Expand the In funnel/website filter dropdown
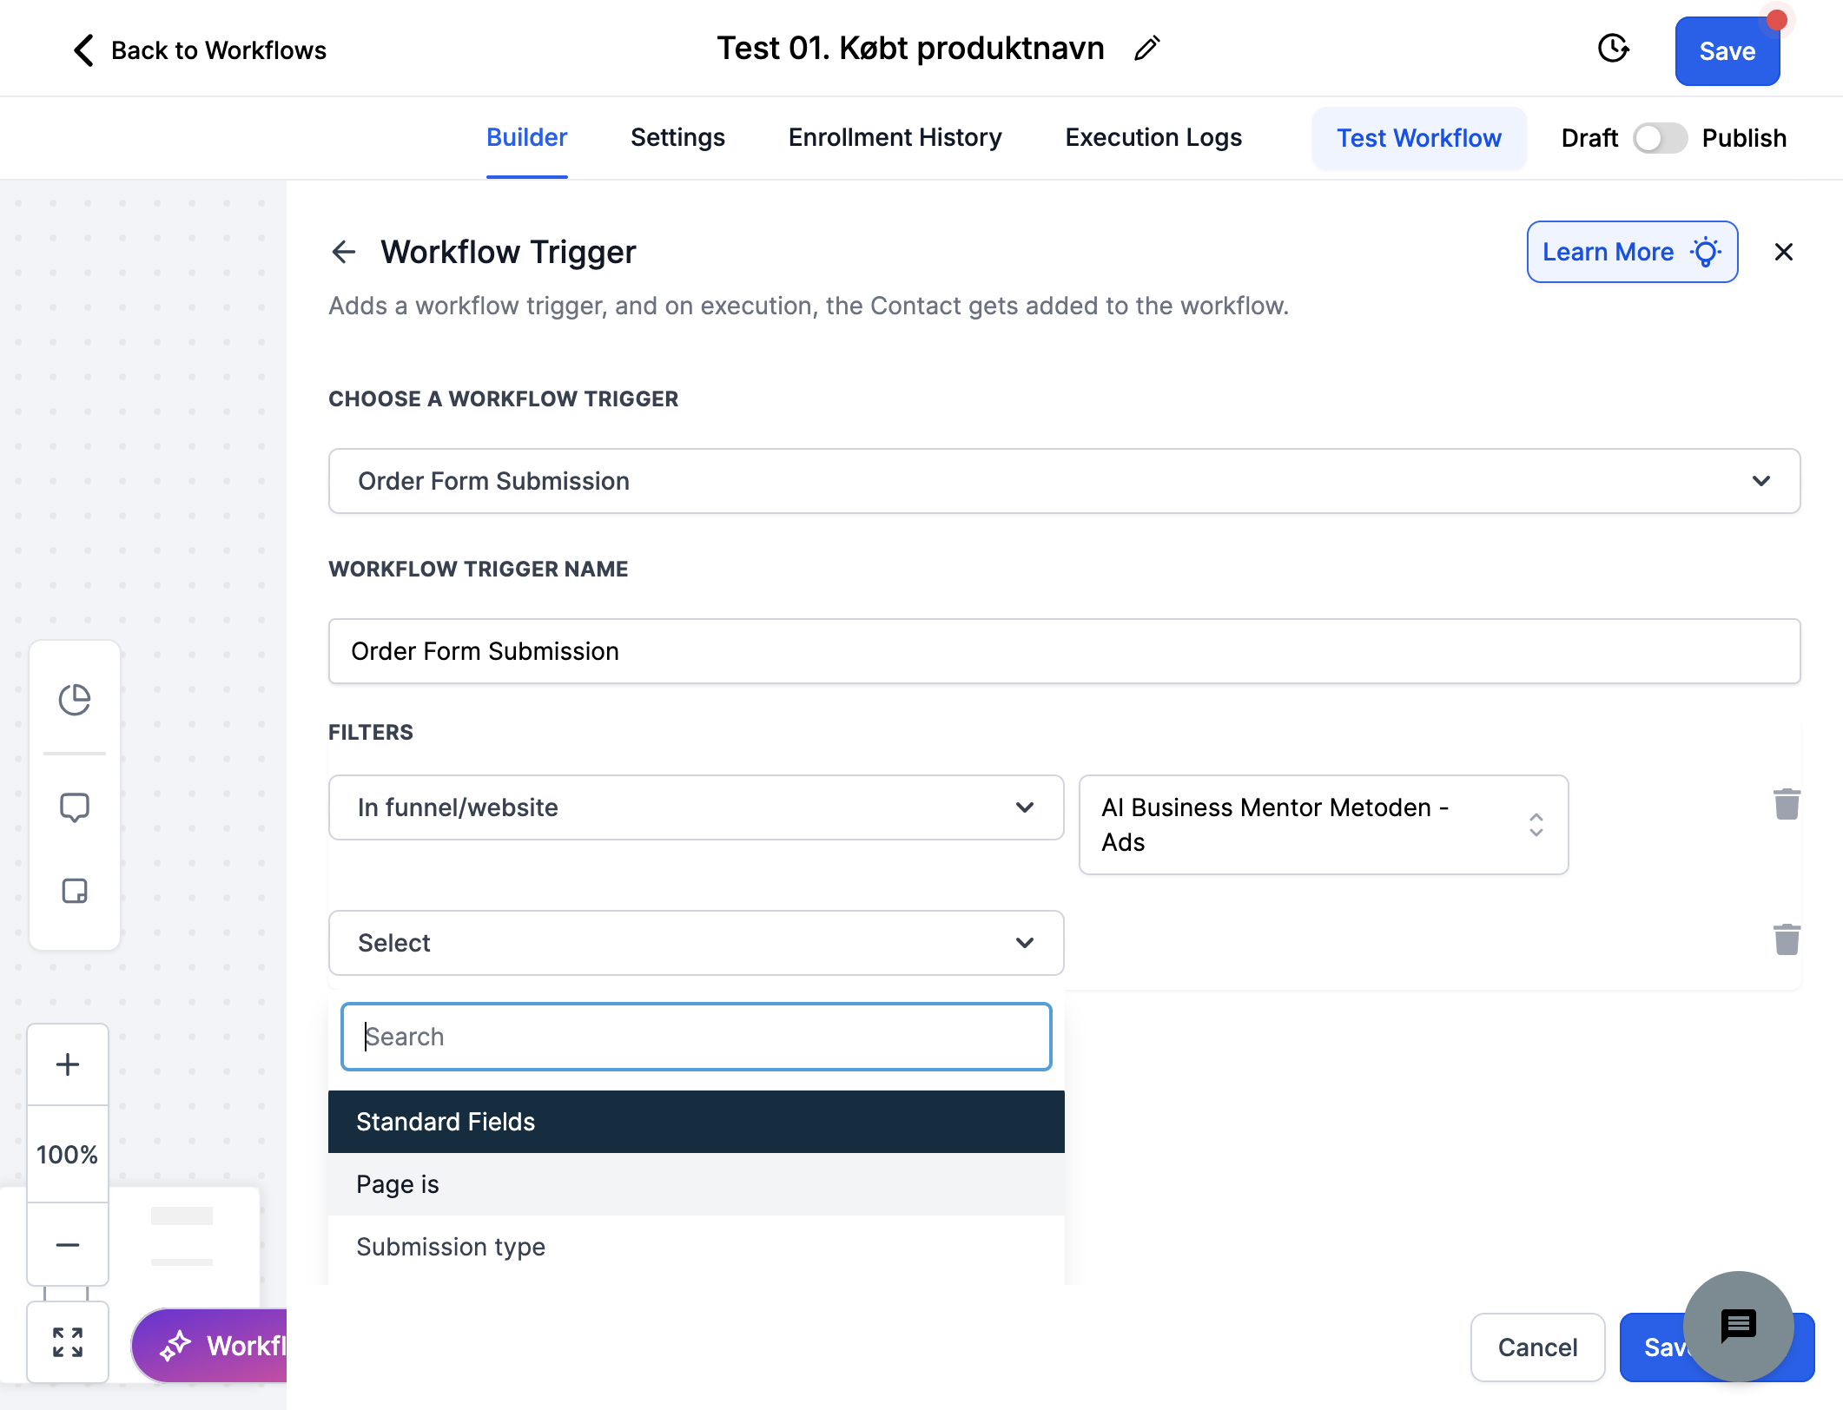The image size is (1843, 1410). (696, 807)
